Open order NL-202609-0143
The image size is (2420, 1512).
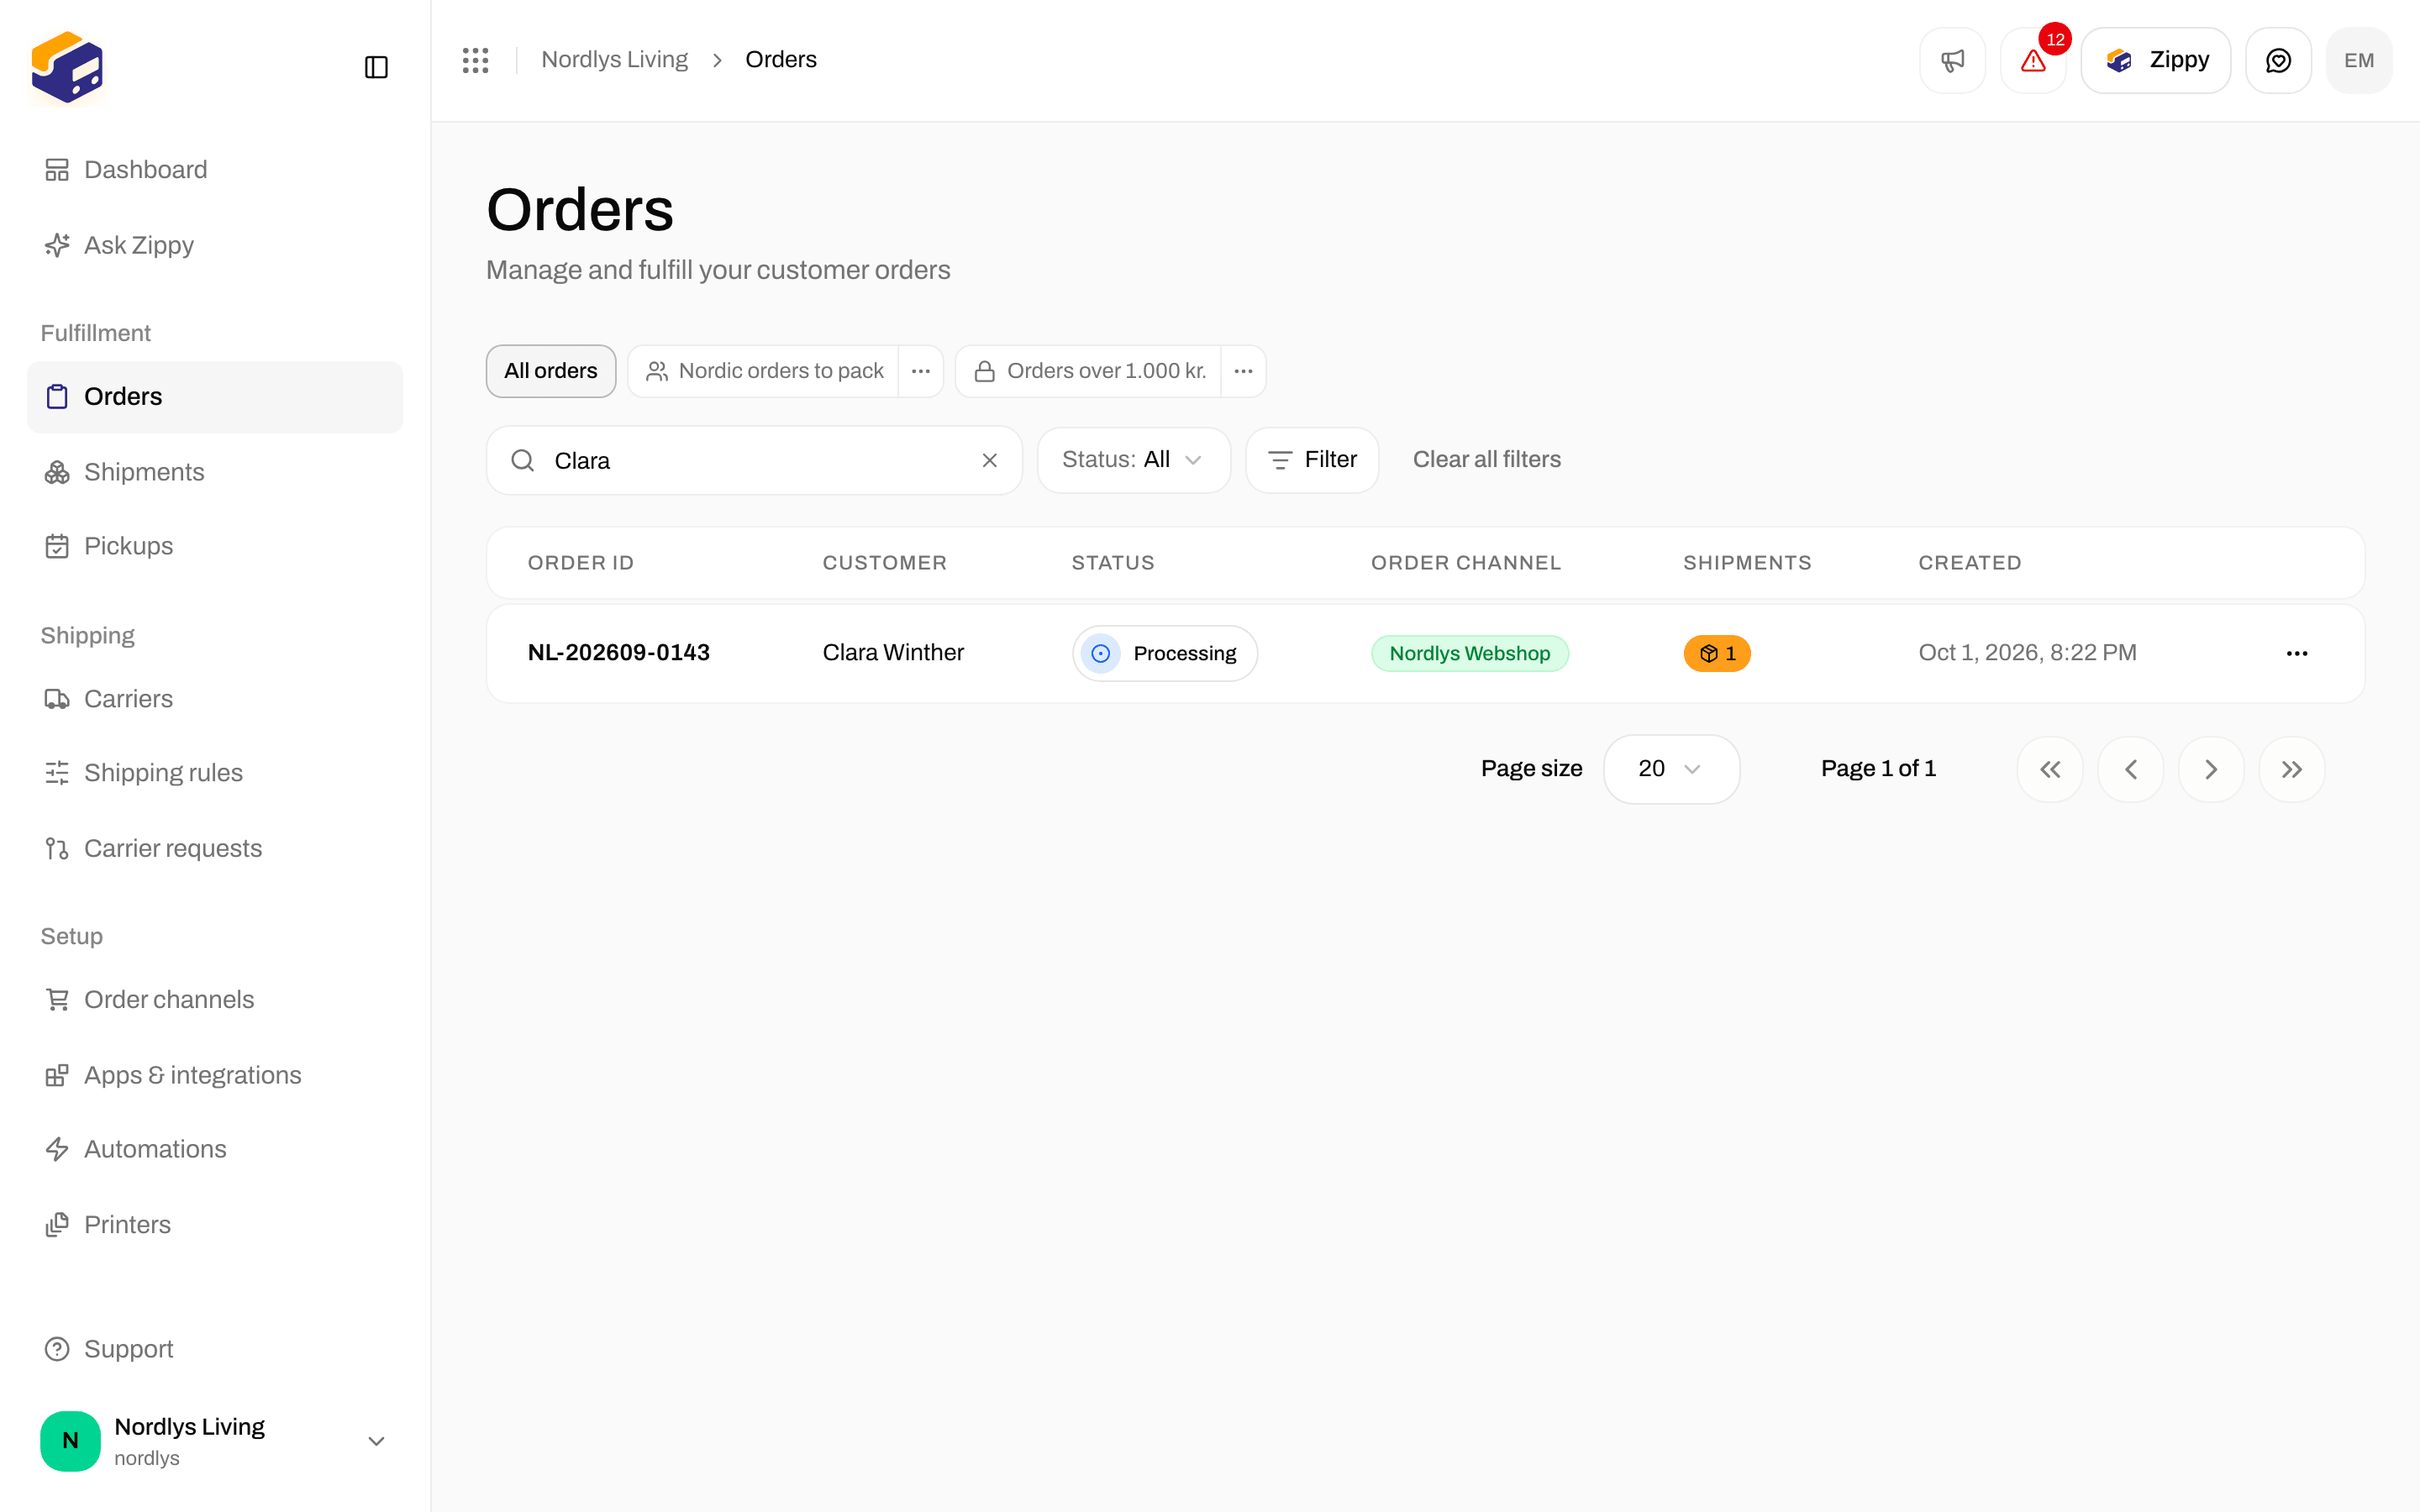click(619, 653)
